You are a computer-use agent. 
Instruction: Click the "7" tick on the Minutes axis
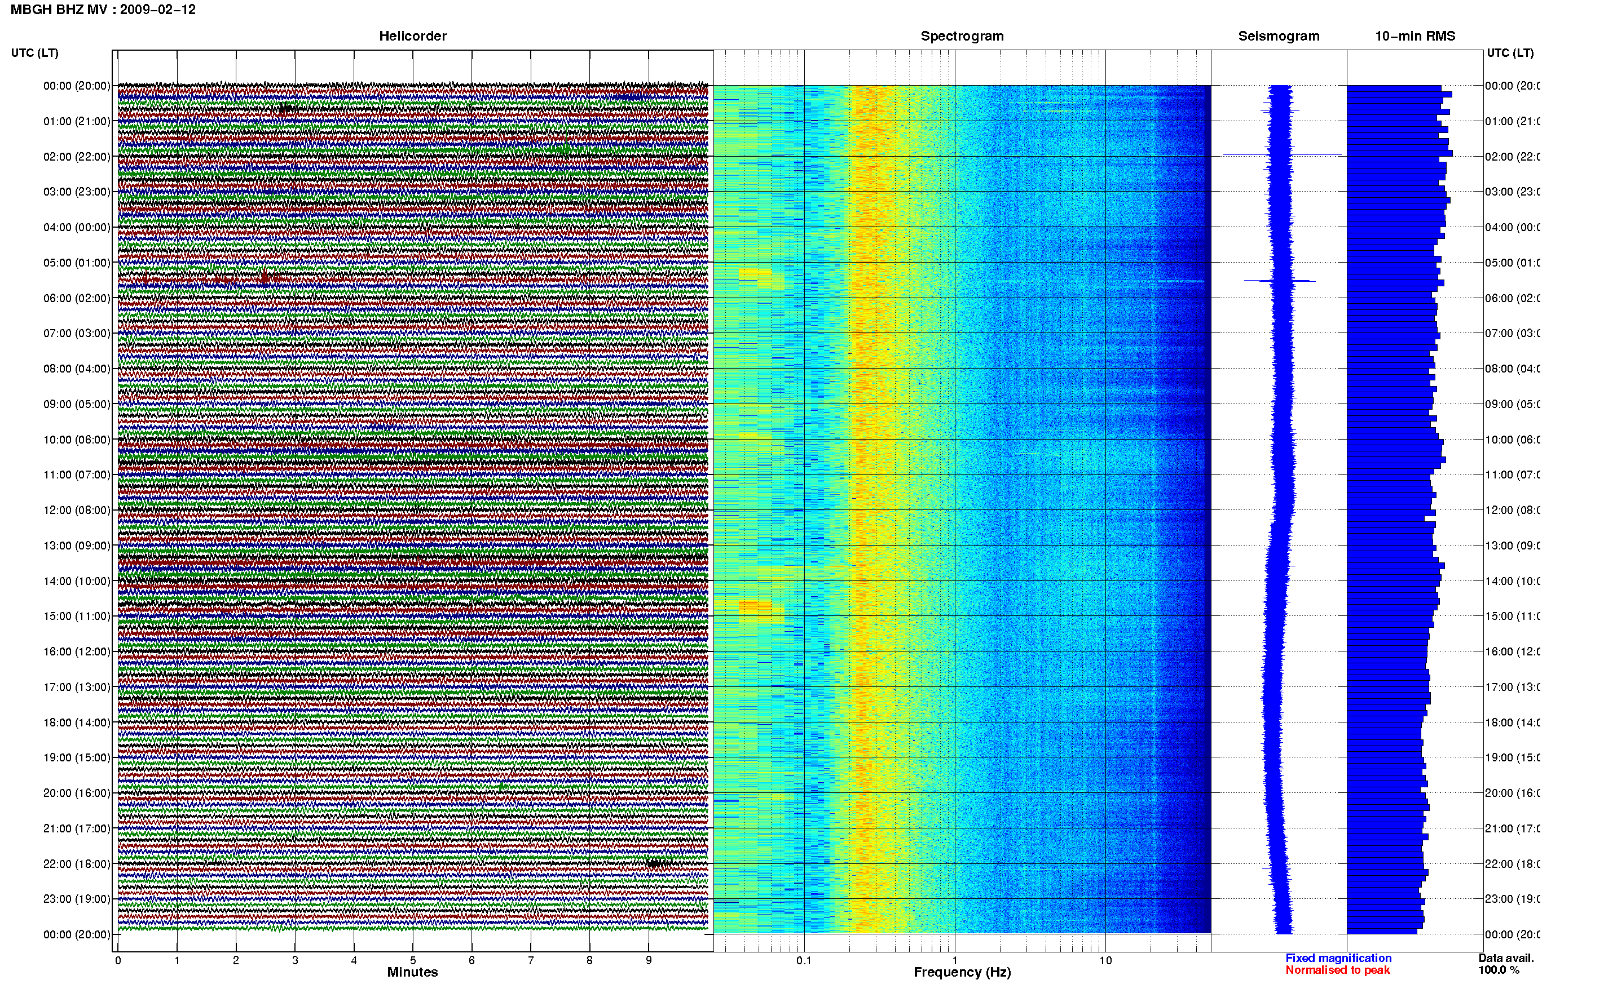click(x=531, y=960)
